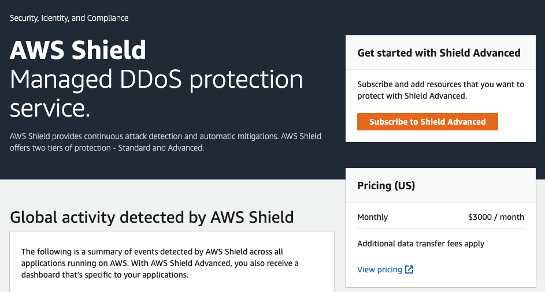Click the Monthly label in the pricing card
This screenshot has width=545, height=292.
tap(373, 217)
